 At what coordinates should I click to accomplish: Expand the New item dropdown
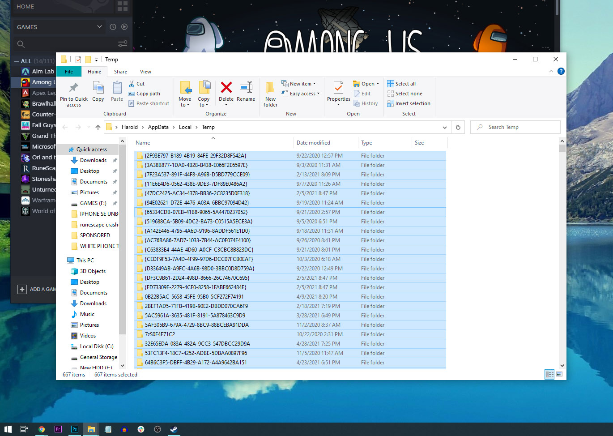[314, 83]
